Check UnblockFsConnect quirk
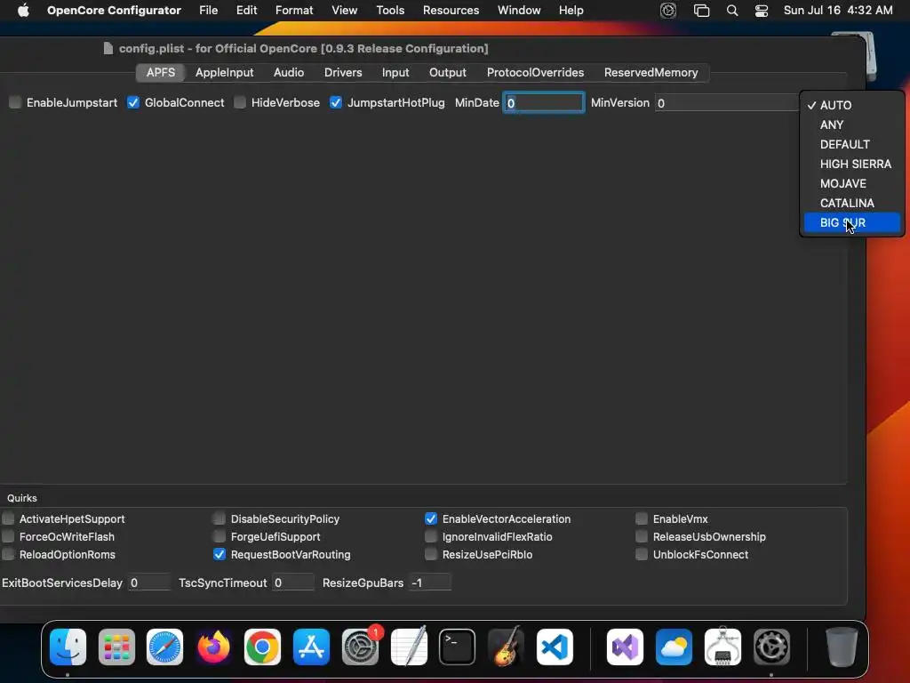Viewport: 910px width, 683px height. 642,554
